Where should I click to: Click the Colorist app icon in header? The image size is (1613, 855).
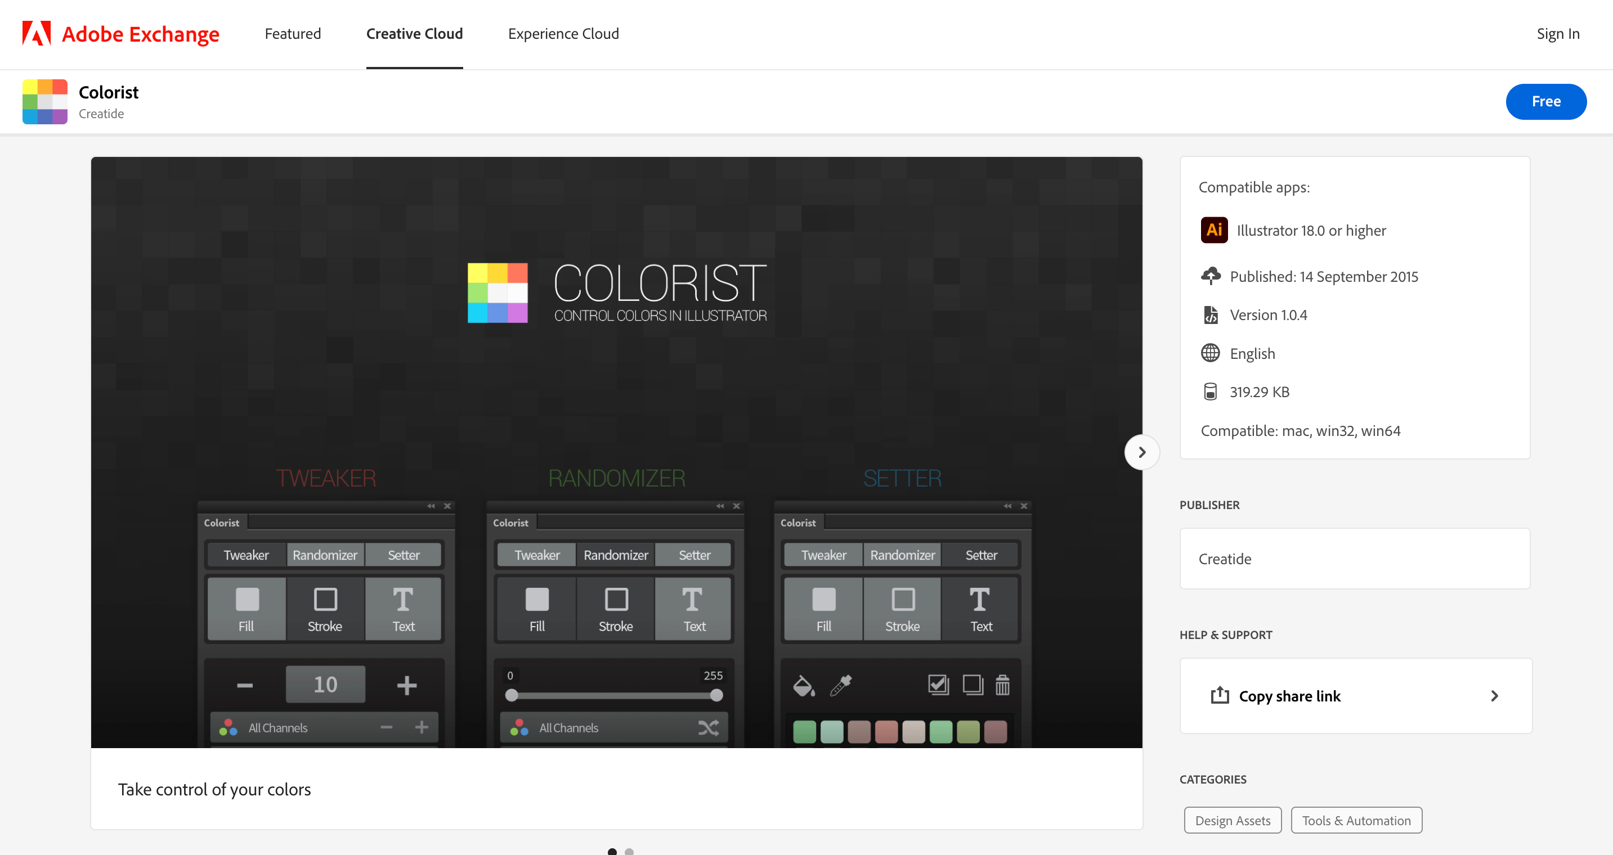coord(45,101)
